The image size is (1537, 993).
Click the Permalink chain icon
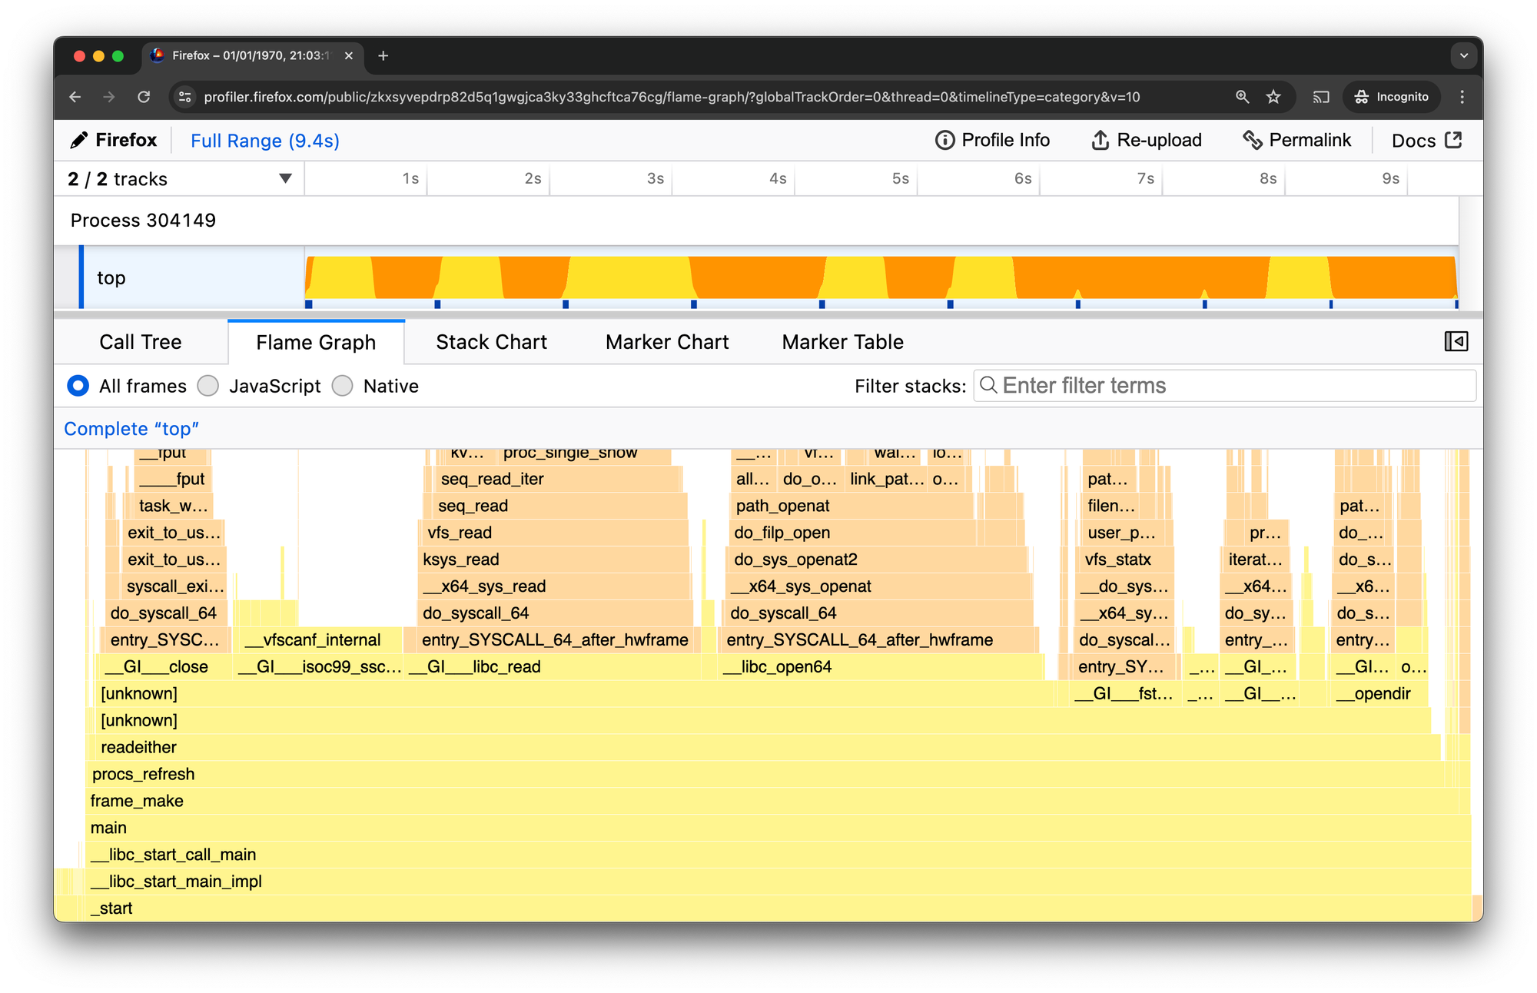[1254, 140]
